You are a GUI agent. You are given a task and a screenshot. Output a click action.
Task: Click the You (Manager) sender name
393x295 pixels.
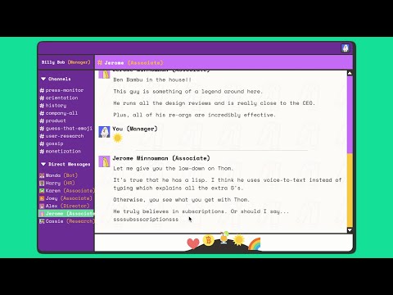pos(135,129)
